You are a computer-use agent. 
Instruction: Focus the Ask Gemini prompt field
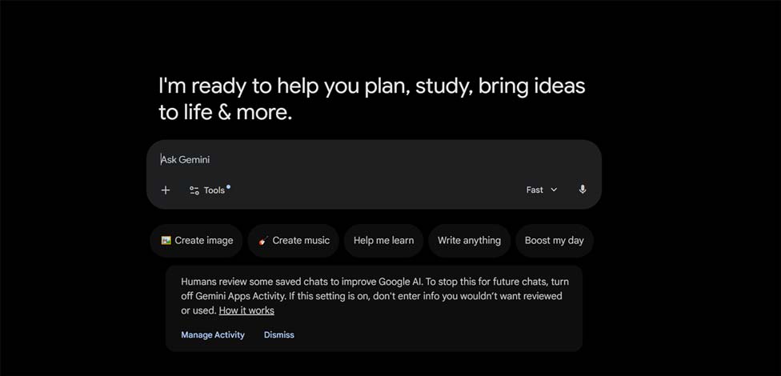point(374,160)
